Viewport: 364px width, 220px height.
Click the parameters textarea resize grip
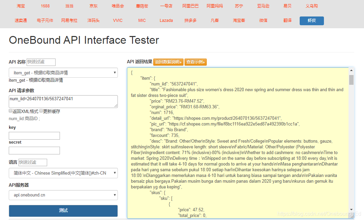coord(116,106)
